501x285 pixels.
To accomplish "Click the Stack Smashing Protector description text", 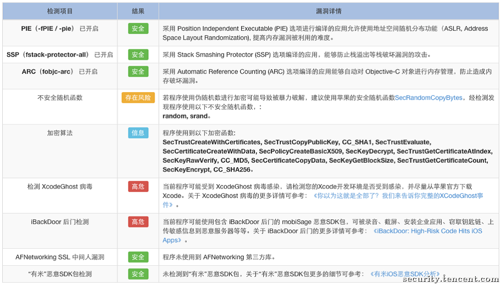I will [x=297, y=55].
